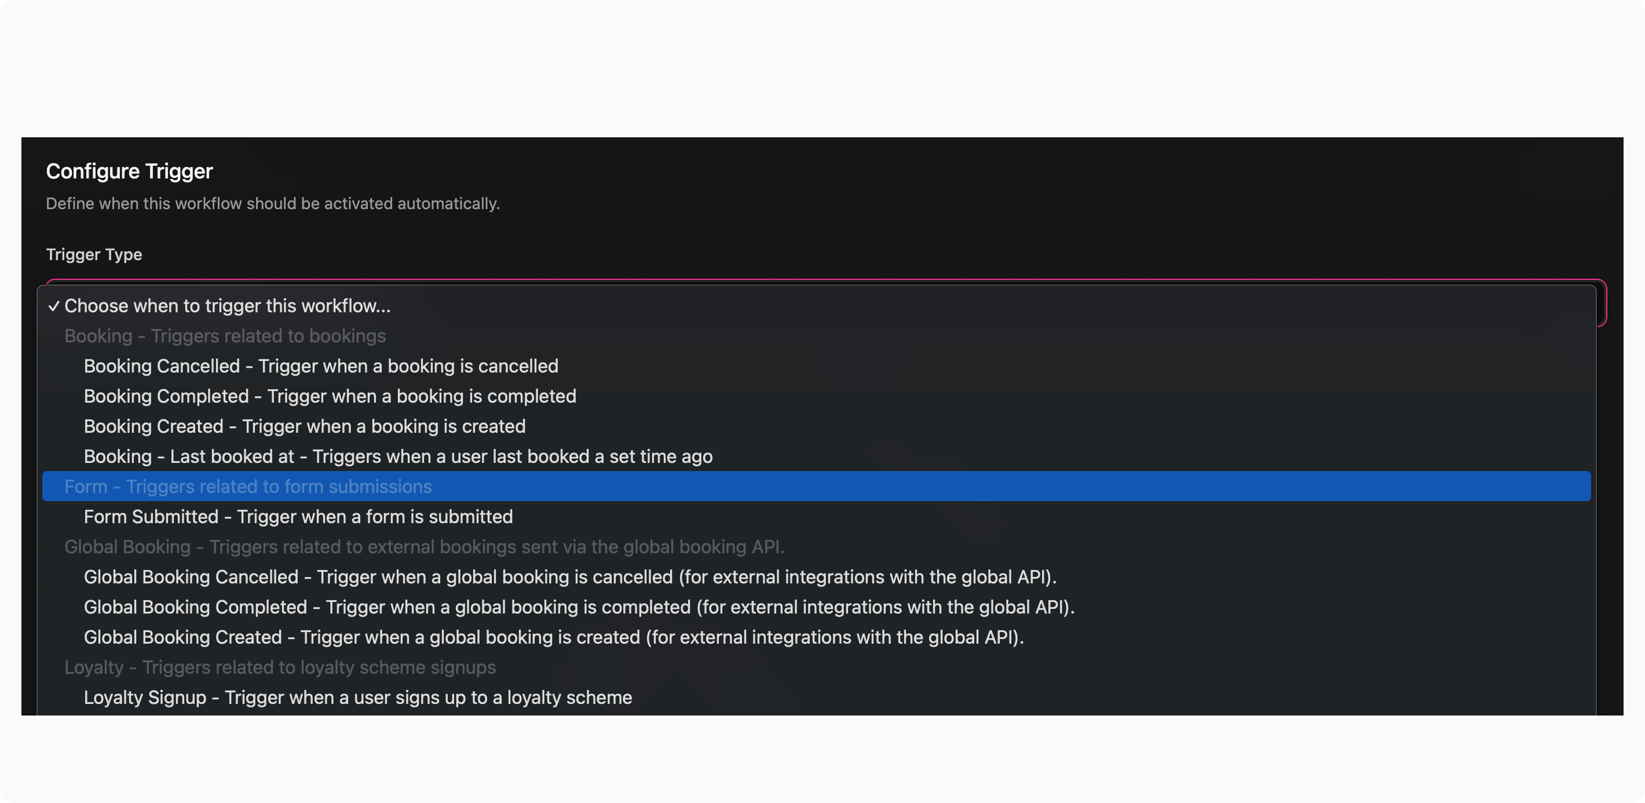Viewport: 1645px width, 803px height.
Task: Pick the Booking Completed trigger option
Action: pyautogui.click(x=330, y=396)
